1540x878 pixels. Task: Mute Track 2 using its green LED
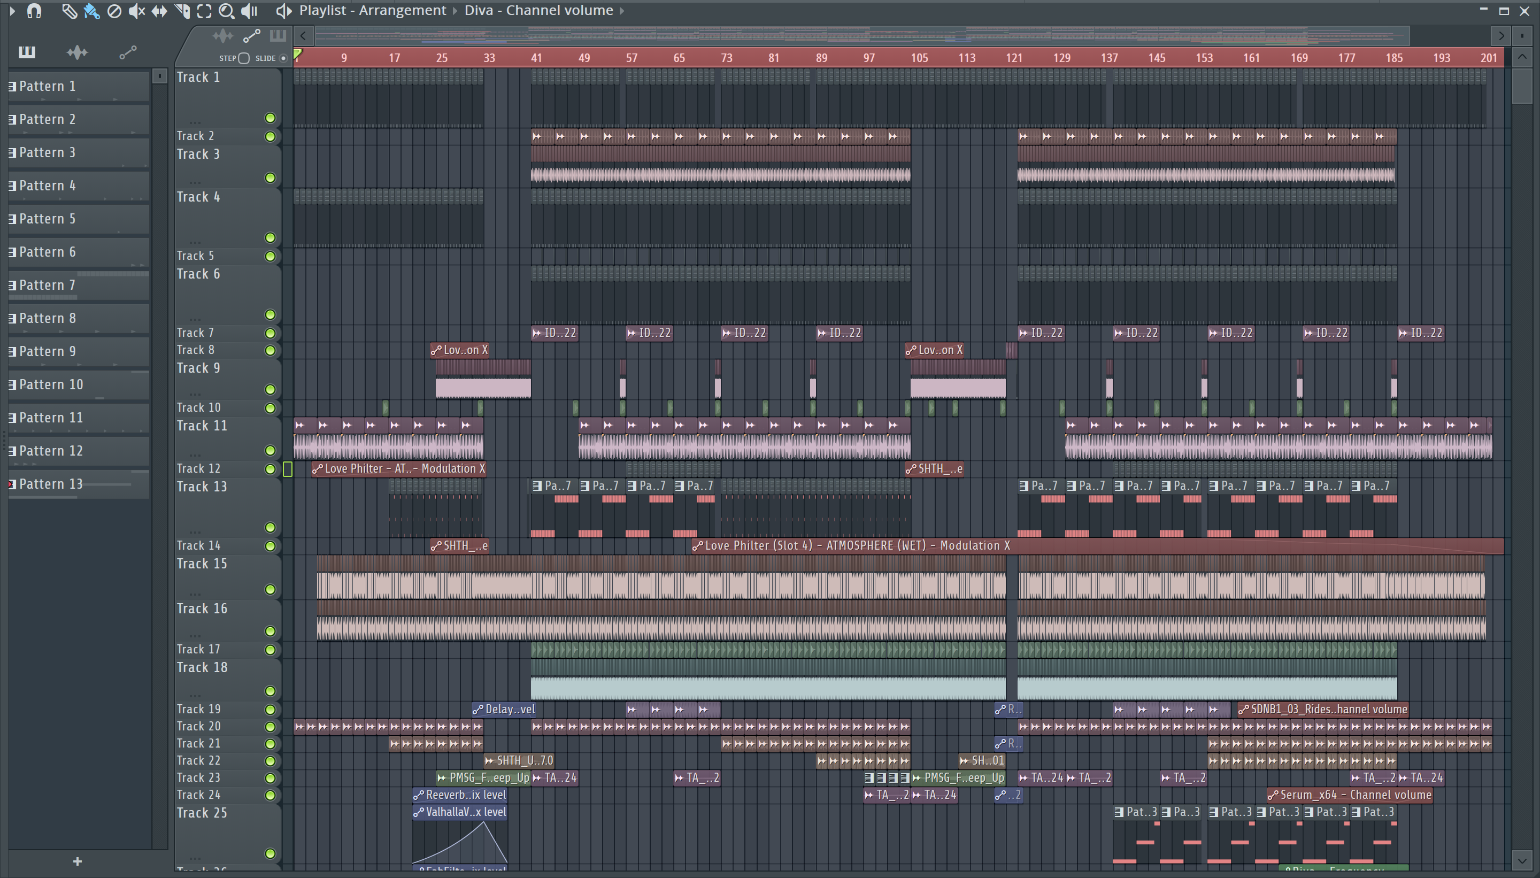pyautogui.click(x=270, y=136)
